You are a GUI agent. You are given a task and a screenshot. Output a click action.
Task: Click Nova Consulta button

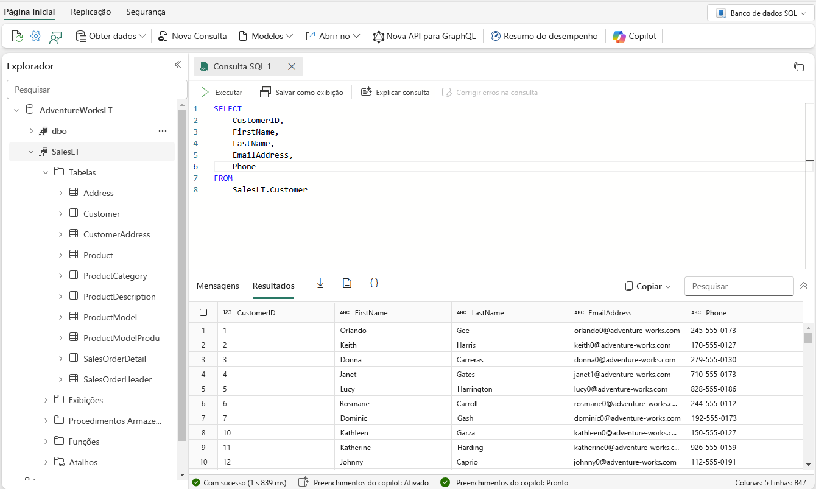[192, 37]
